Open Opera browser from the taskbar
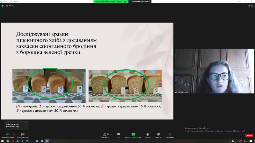This screenshot has height=143, width=255. [x=12, y=141]
